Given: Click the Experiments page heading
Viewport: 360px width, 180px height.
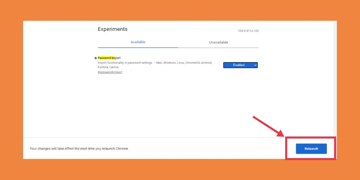Looking at the screenshot, I should click(x=112, y=29).
